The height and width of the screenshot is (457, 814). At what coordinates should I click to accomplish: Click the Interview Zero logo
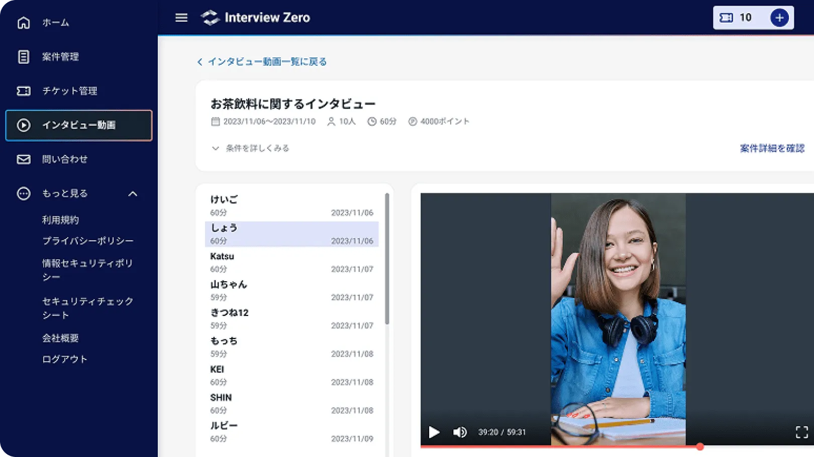pyautogui.click(x=256, y=18)
